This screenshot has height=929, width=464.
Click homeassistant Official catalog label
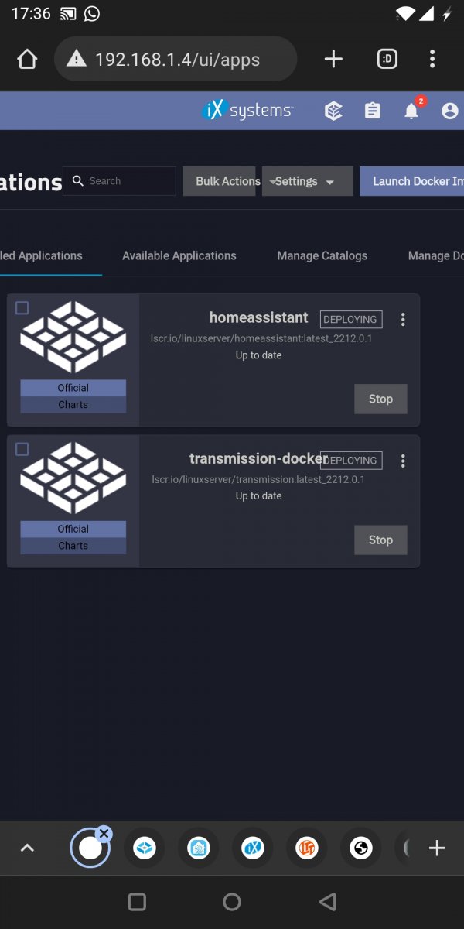point(73,388)
